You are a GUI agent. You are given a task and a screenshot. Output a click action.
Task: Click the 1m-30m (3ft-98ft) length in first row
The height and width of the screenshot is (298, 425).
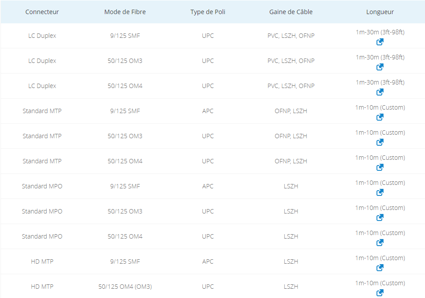point(380,32)
